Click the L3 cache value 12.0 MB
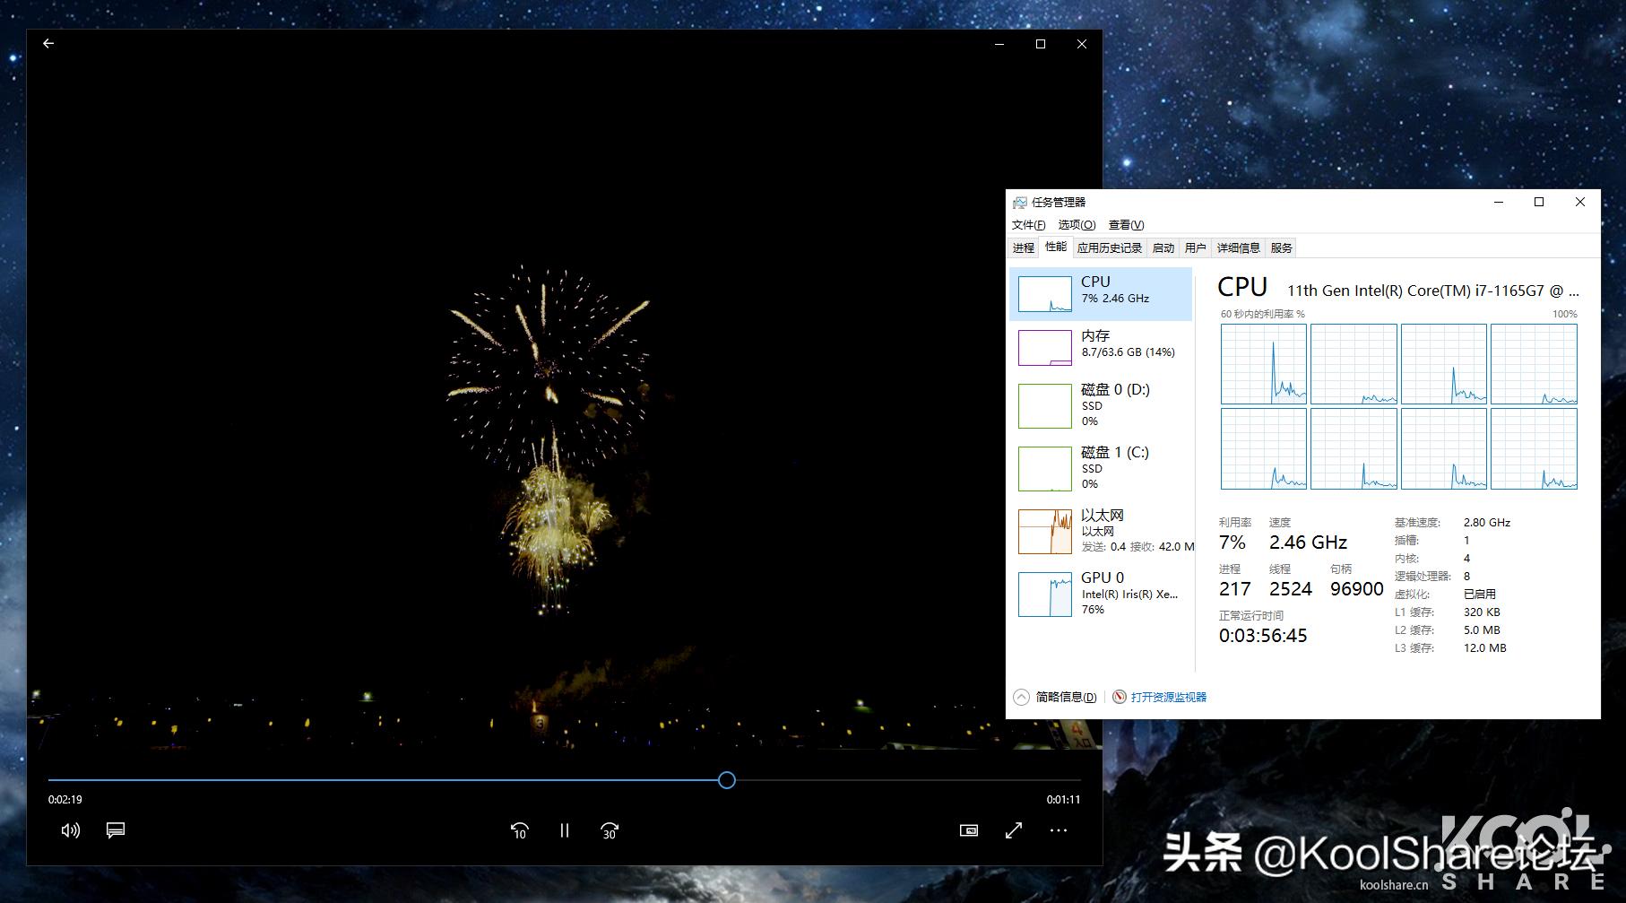 point(1485,648)
